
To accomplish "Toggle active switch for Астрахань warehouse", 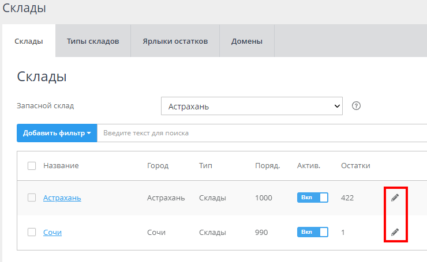I will pyautogui.click(x=312, y=198).
